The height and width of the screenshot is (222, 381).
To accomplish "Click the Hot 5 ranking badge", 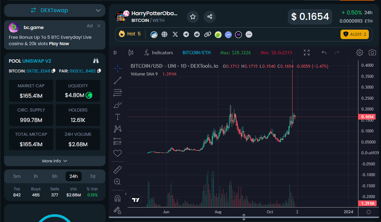I will pyautogui.click(x=130, y=34).
